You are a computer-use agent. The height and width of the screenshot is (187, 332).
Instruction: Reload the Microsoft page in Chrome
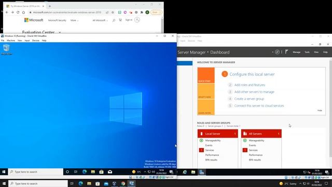(18, 12)
